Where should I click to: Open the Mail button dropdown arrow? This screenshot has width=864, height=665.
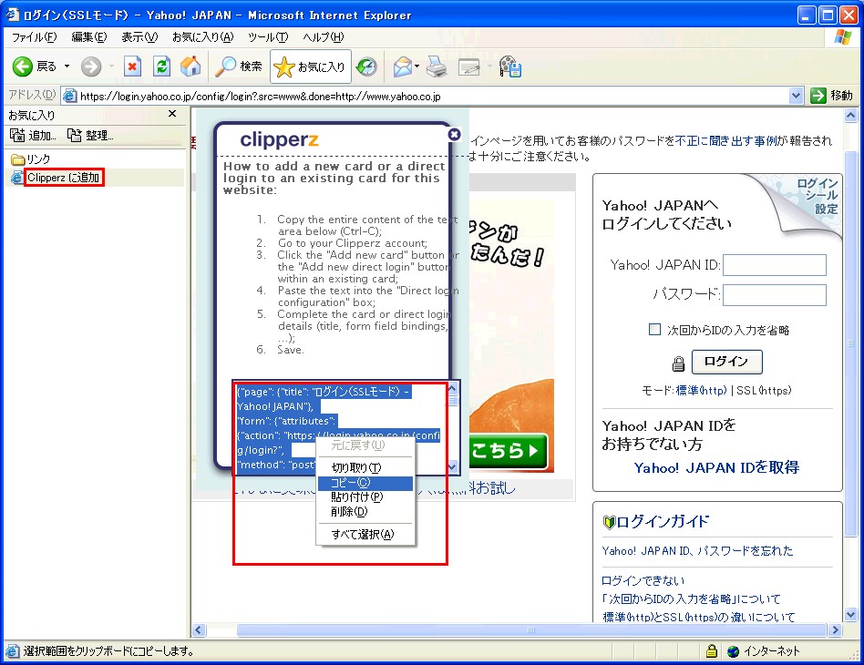(x=417, y=66)
